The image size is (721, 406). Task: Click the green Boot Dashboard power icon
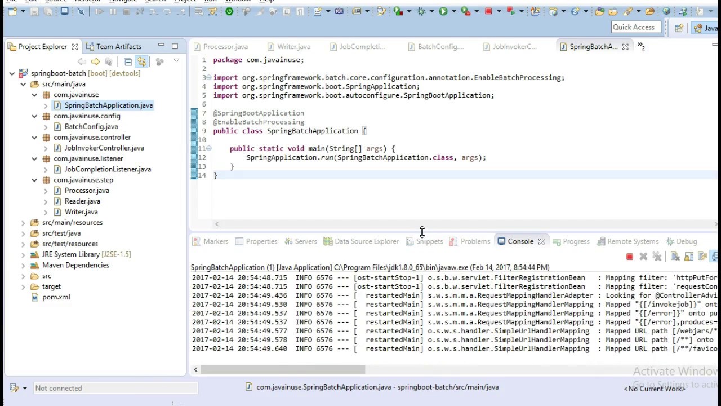[229, 11]
